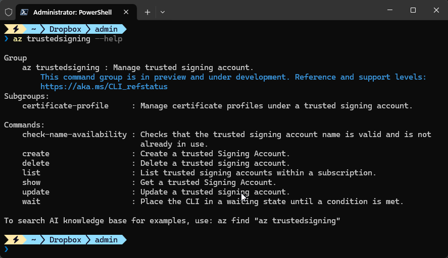This screenshot has width=448, height=258.
Task: Close the terminal window
Action: (x=436, y=10)
